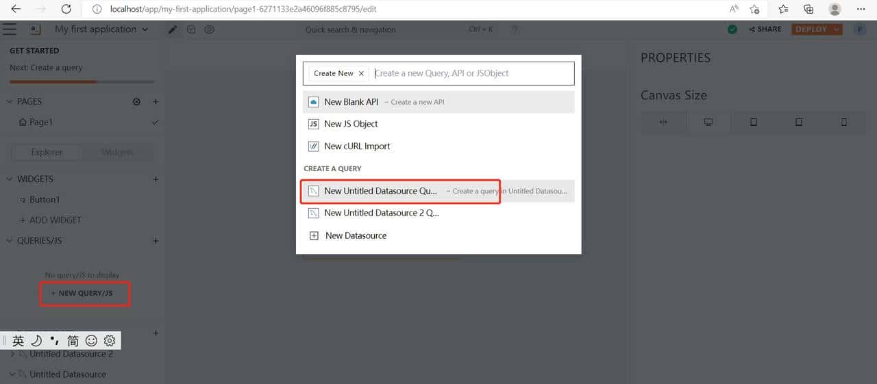Viewport: 877px width, 384px height.
Task: Focus the Create a new Query search field
Action: [473, 73]
